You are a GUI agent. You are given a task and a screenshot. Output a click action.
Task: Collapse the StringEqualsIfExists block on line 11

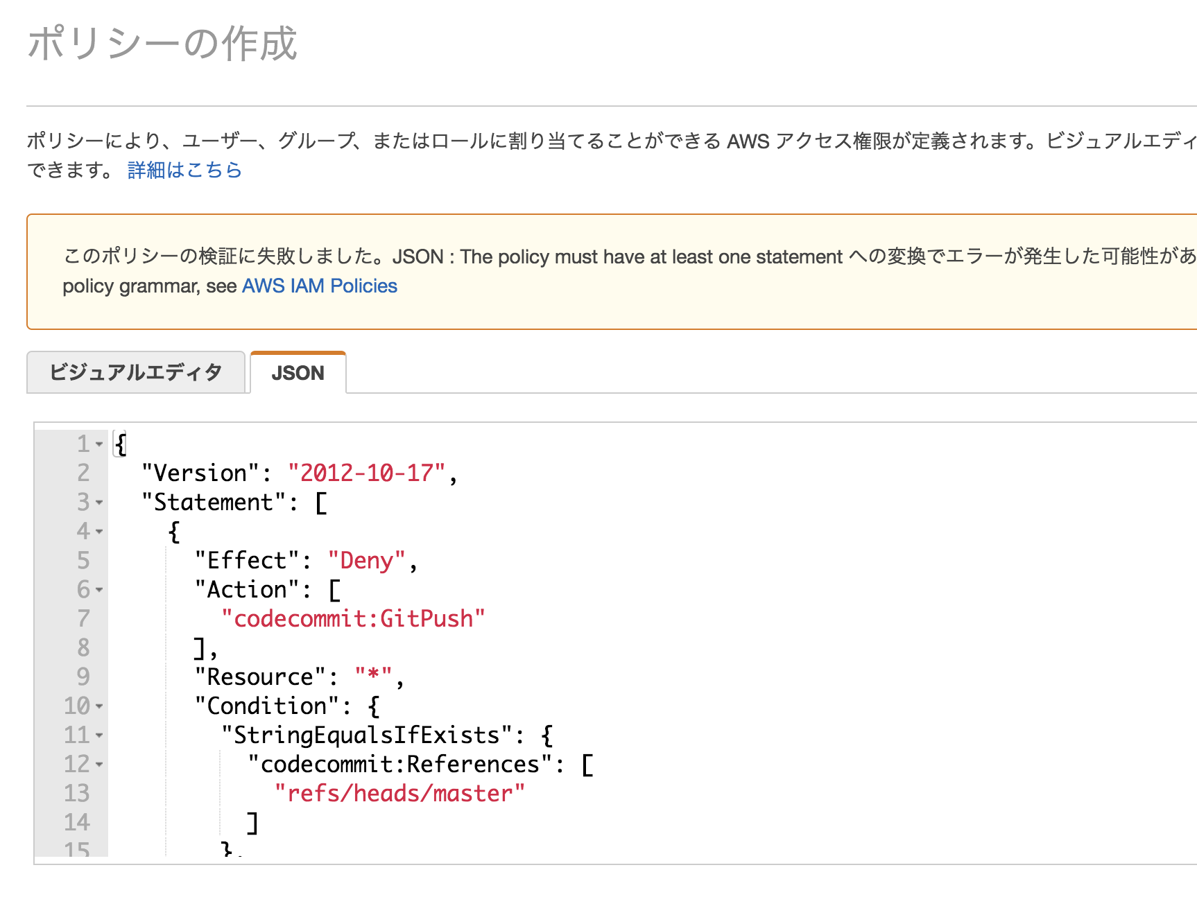pyautogui.click(x=99, y=735)
